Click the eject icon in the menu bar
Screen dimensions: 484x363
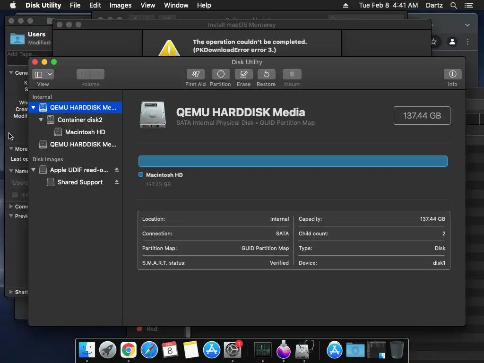click(x=346, y=5)
